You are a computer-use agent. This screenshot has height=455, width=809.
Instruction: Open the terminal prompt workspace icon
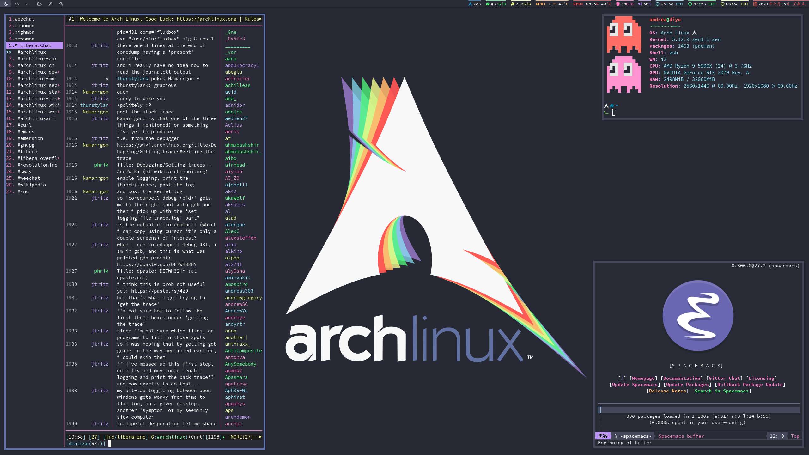(x=28, y=4)
